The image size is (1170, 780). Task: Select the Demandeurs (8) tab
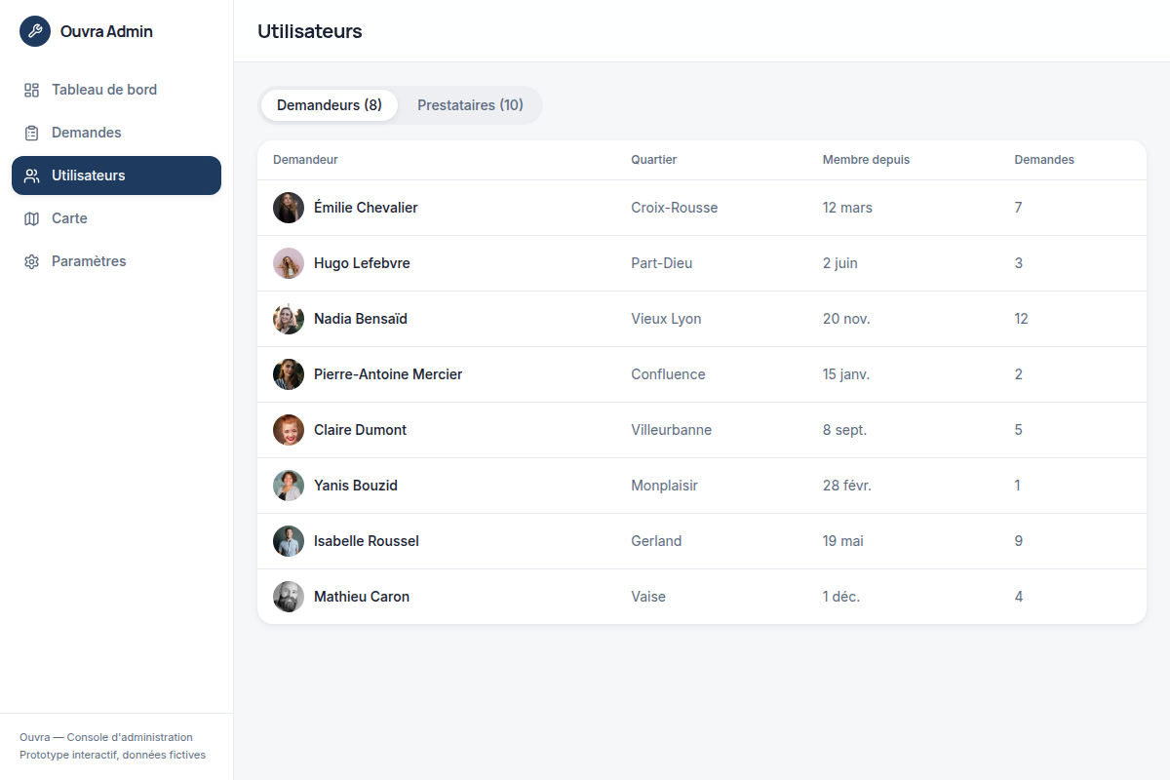(330, 105)
